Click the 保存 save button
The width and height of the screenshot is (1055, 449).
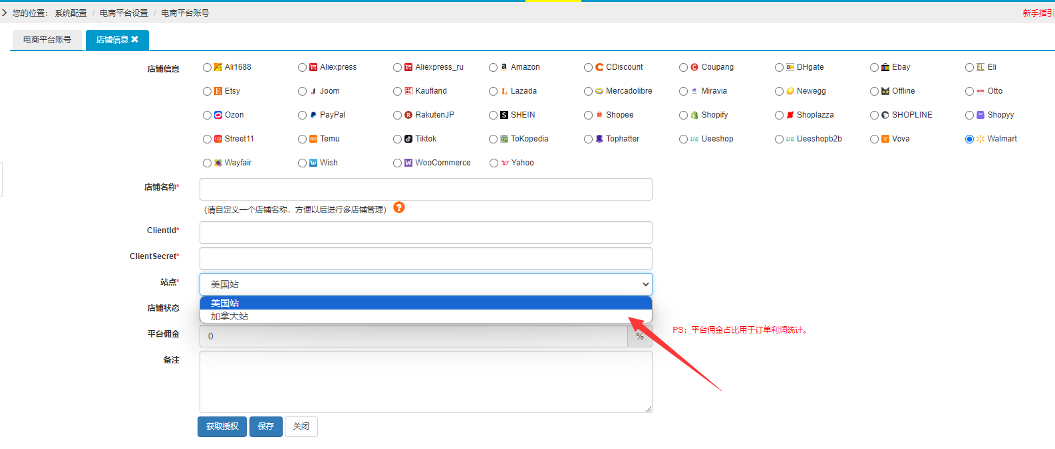266,426
